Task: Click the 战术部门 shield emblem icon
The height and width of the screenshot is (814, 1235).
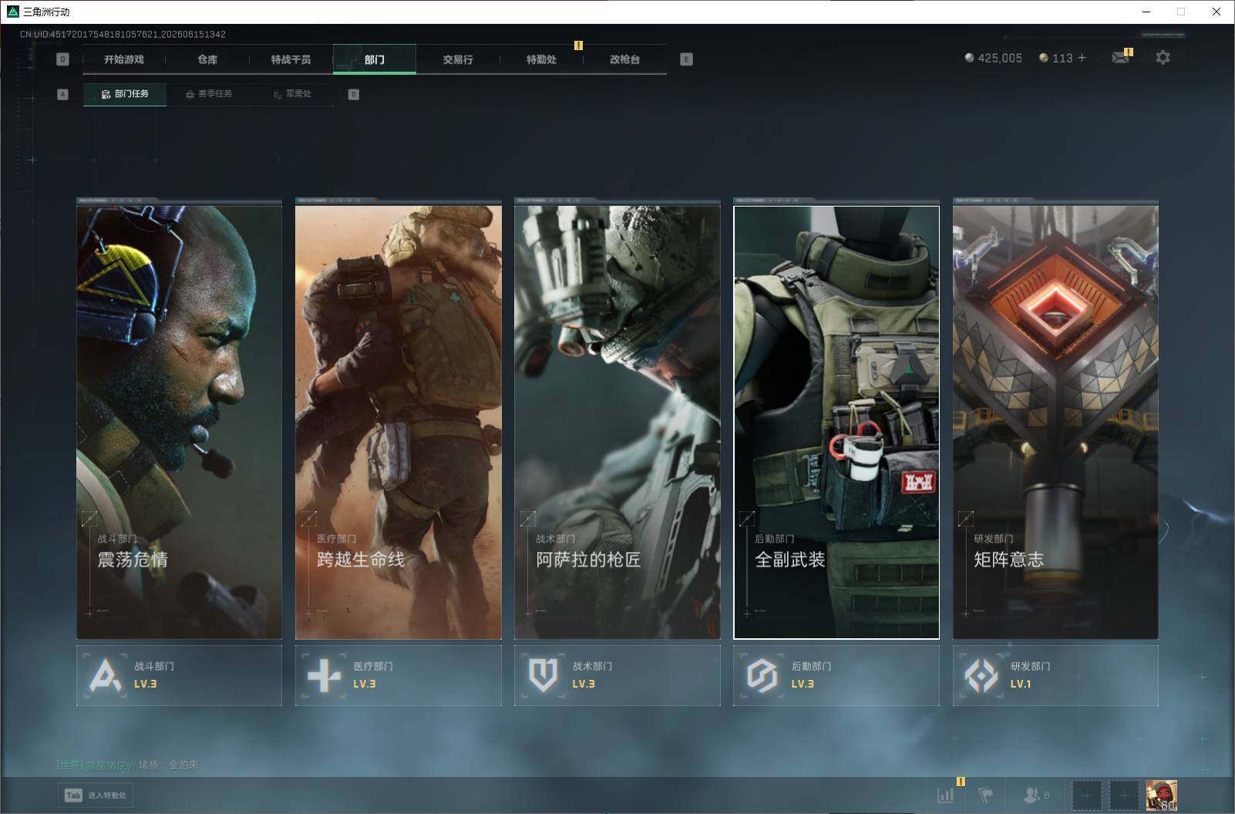Action: tap(543, 675)
